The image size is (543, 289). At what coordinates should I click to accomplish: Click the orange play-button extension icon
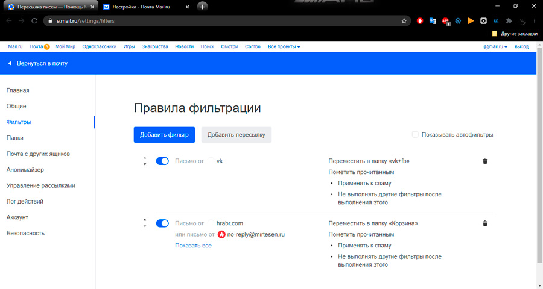[x=471, y=20]
